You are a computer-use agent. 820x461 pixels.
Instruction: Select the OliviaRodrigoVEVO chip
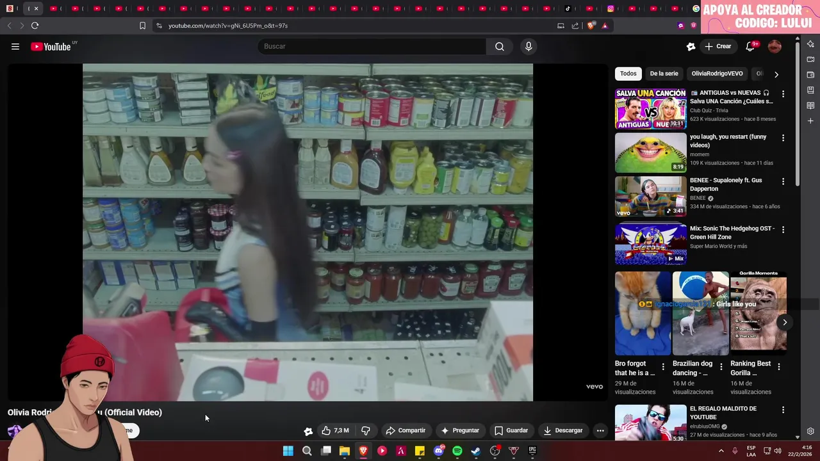[717, 74]
